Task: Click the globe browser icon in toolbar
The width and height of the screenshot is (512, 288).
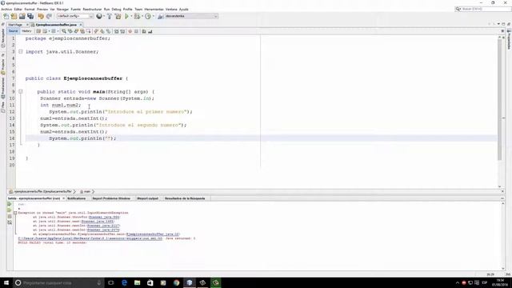Action: [98, 16]
